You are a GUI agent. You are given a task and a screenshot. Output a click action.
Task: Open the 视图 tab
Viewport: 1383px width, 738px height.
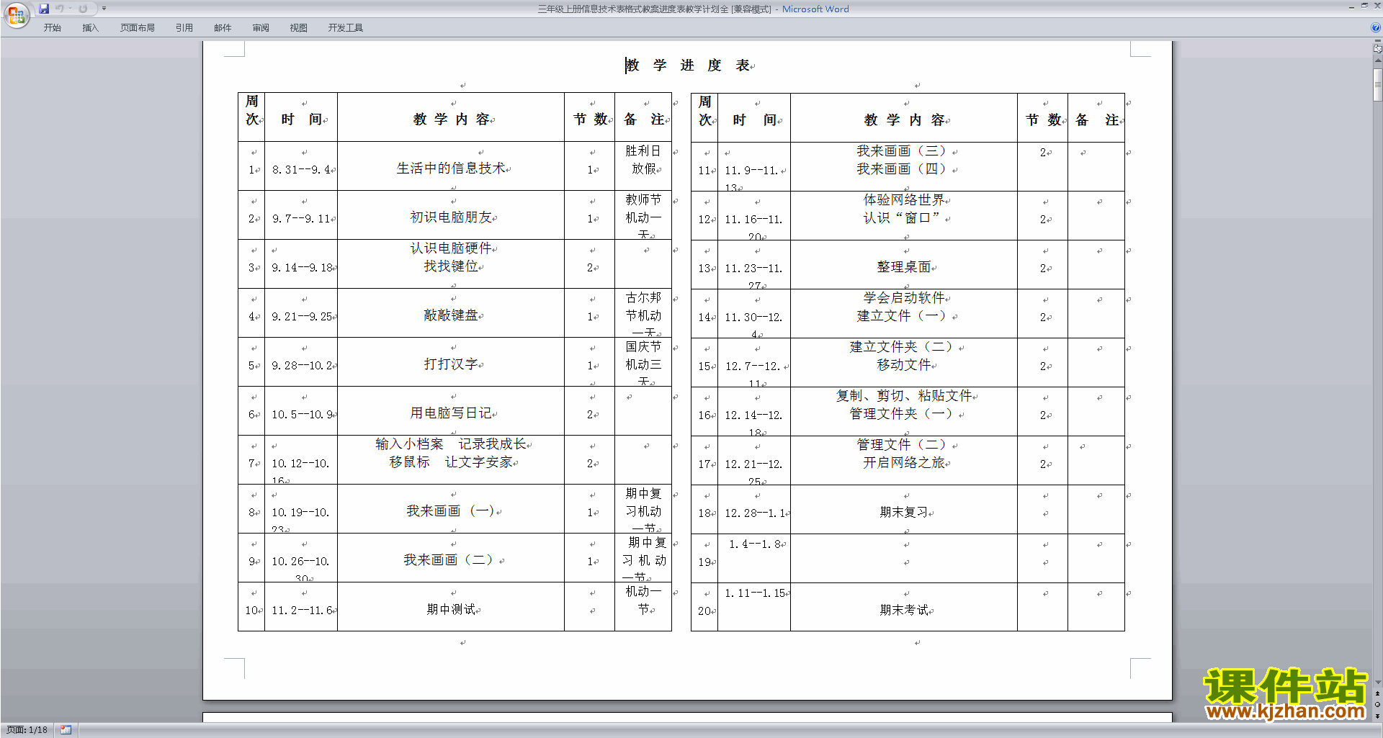coord(299,27)
